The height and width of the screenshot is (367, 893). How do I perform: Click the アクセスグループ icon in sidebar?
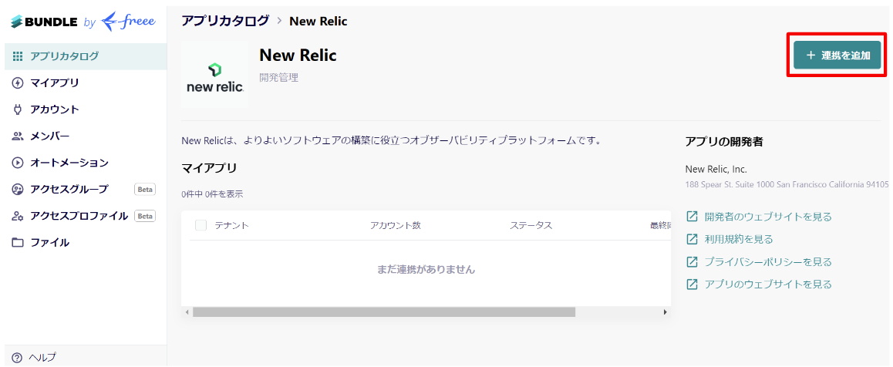pos(18,190)
